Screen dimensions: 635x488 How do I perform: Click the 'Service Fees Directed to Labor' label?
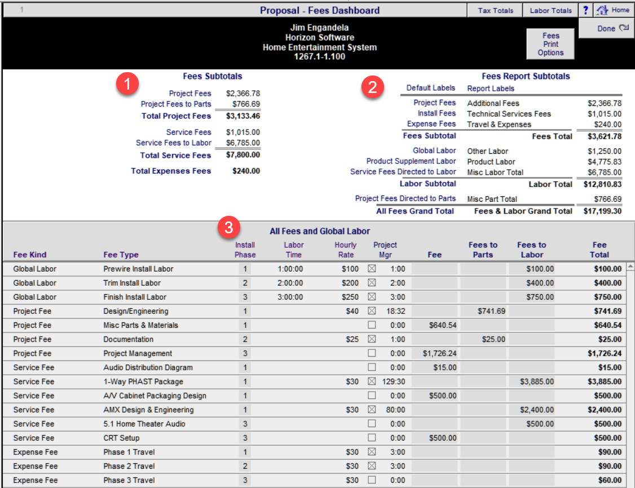click(x=403, y=171)
